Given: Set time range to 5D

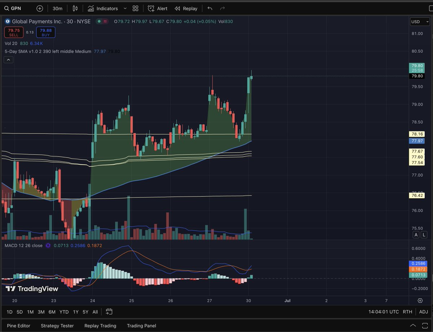Looking at the screenshot, I should click(20, 312).
